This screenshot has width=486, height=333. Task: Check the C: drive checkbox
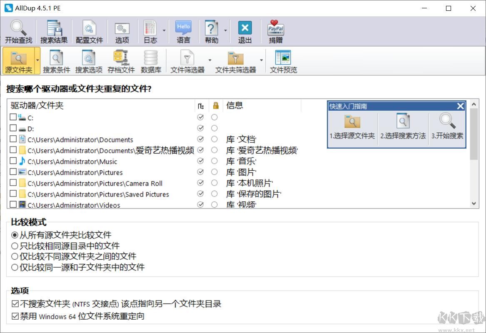click(x=13, y=117)
